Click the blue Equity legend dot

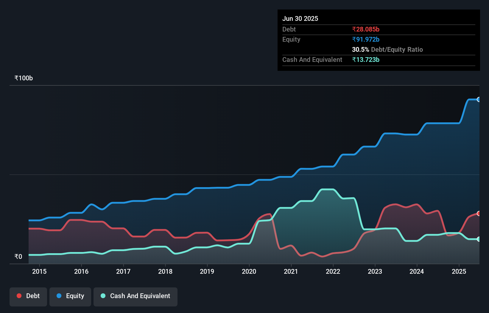(x=59, y=296)
